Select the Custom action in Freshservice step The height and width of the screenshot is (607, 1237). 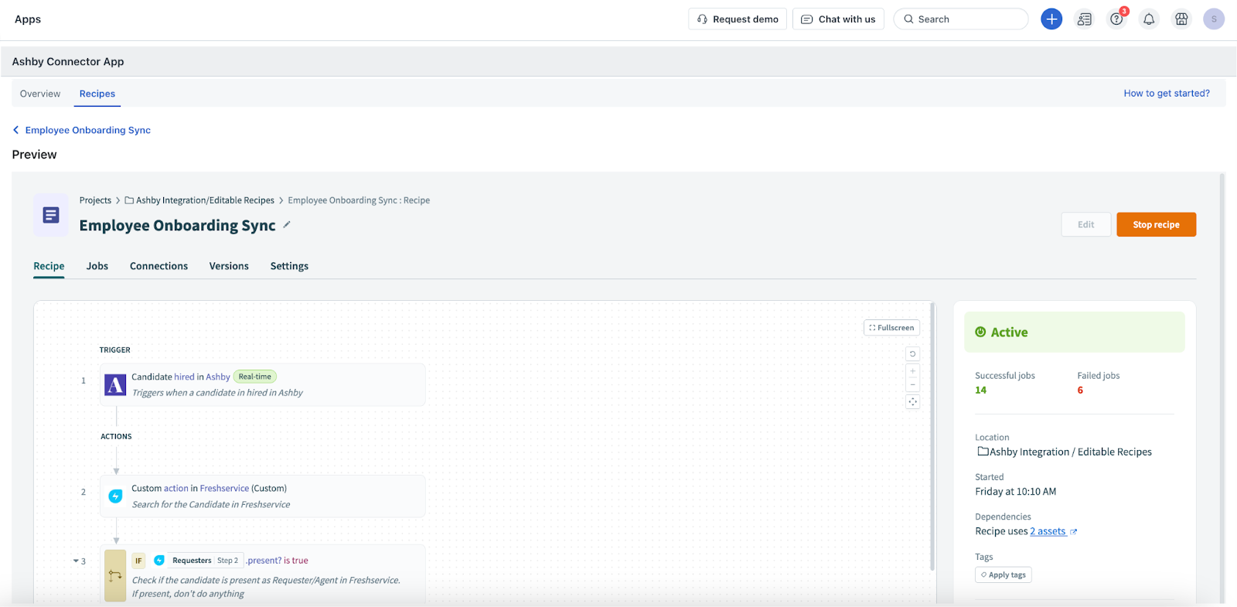click(x=263, y=496)
